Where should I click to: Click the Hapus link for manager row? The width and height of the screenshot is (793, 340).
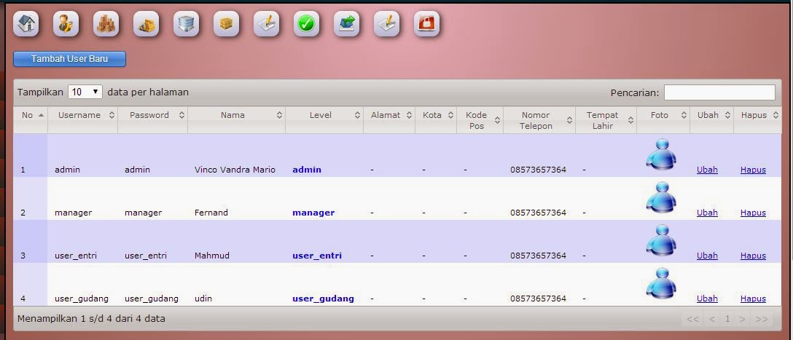753,213
